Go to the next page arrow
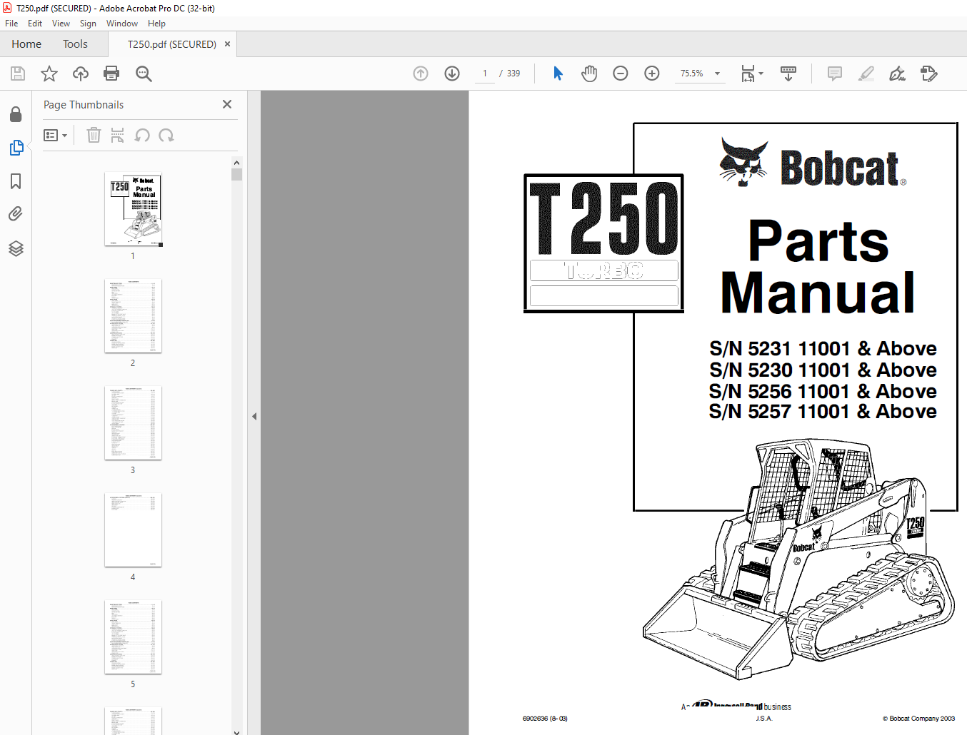The width and height of the screenshot is (967, 735). (452, 73)
